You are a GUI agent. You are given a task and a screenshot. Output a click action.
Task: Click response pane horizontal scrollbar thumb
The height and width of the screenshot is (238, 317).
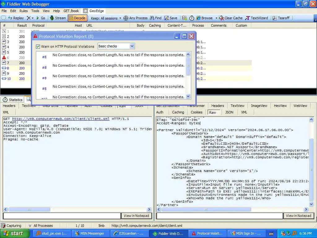[206, 209]
